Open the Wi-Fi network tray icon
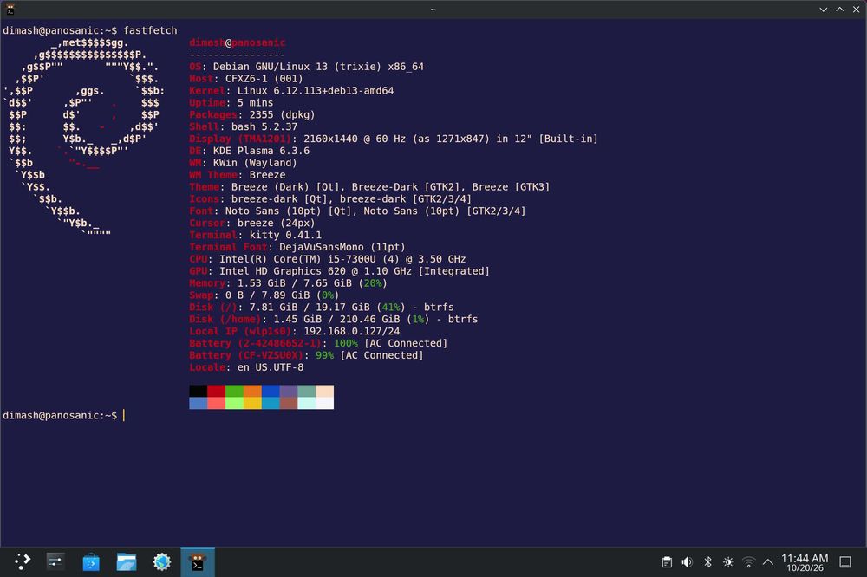The image size is (867, 577). pyautogui.click(x=749, y=562)
